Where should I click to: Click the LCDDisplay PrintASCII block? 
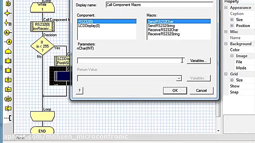62,61
